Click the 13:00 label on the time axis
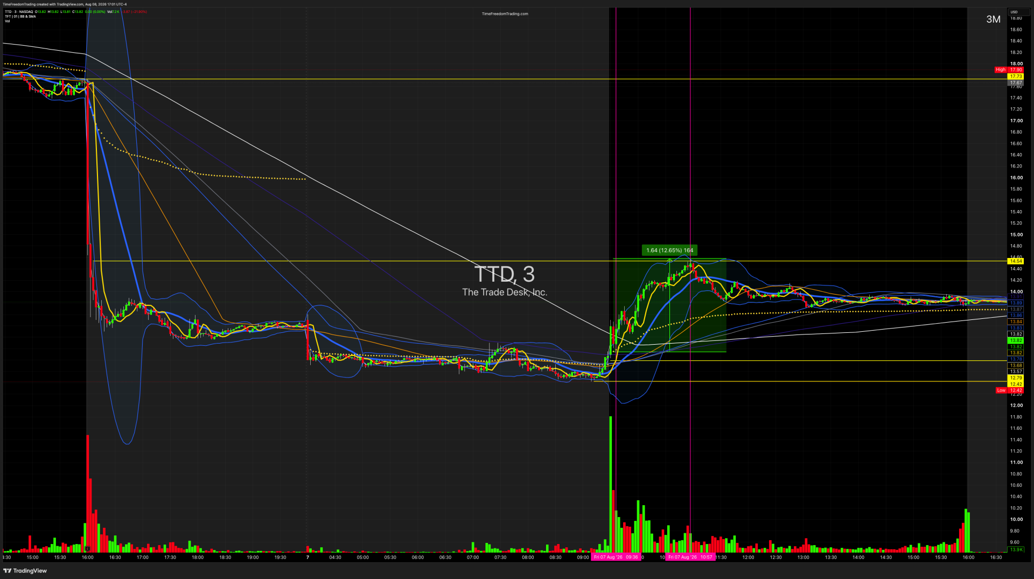The image size is (1034, 579). tap(803, 557)
